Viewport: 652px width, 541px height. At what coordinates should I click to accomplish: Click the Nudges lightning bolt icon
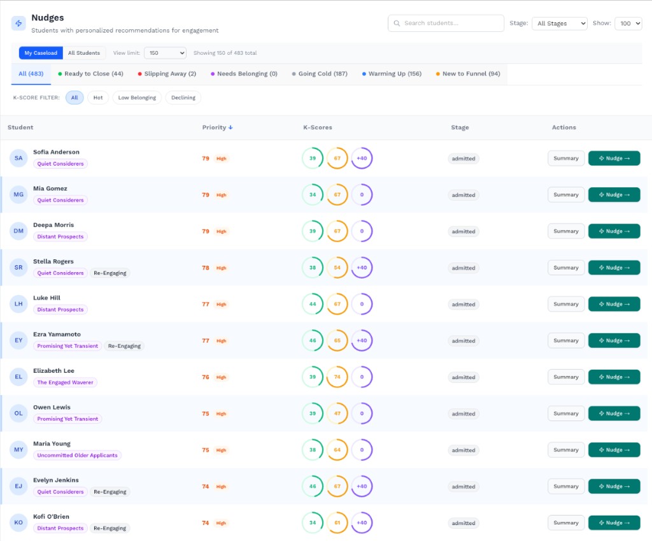(18, 24)
